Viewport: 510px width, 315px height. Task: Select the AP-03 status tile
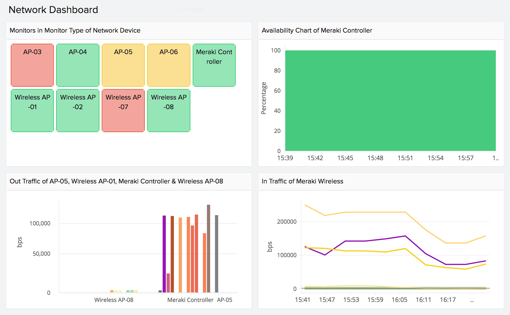click(x=32, y=65)
